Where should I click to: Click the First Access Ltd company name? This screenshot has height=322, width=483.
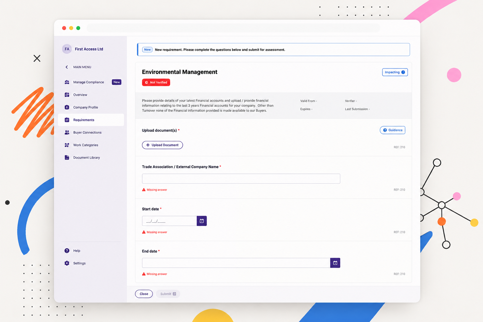pos(89,49)
